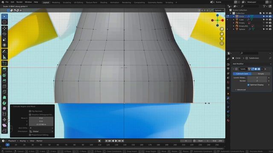Select the Cursor tool
The height and width of the screenshot is (153, 273).
click(4, 22)
